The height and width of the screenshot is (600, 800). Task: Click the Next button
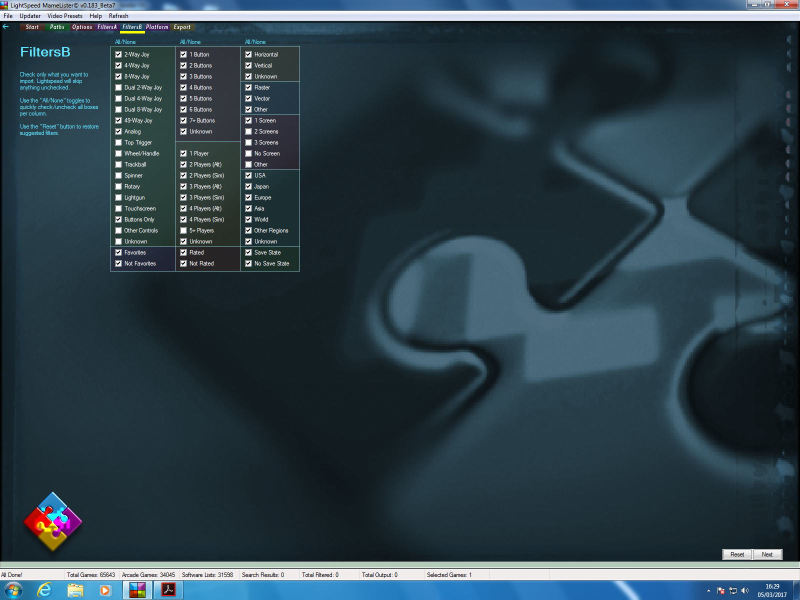767,554
